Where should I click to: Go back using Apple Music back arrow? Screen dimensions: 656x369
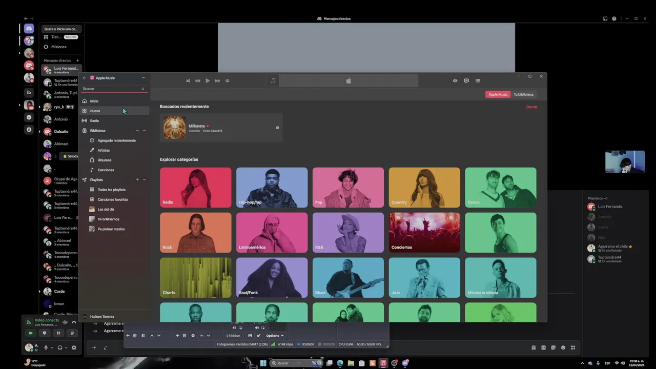pos(85,78)
